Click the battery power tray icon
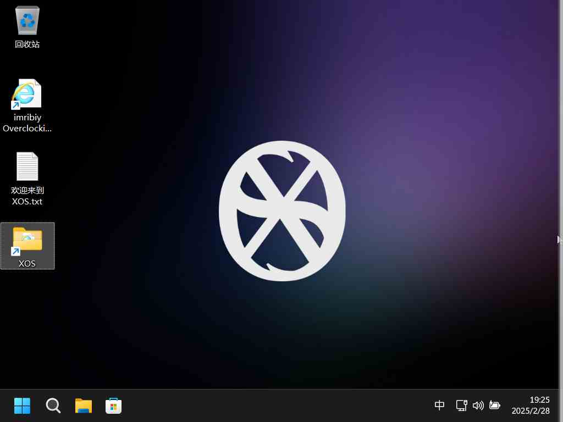Screen dimensions: 563x422 pos(495,406)
